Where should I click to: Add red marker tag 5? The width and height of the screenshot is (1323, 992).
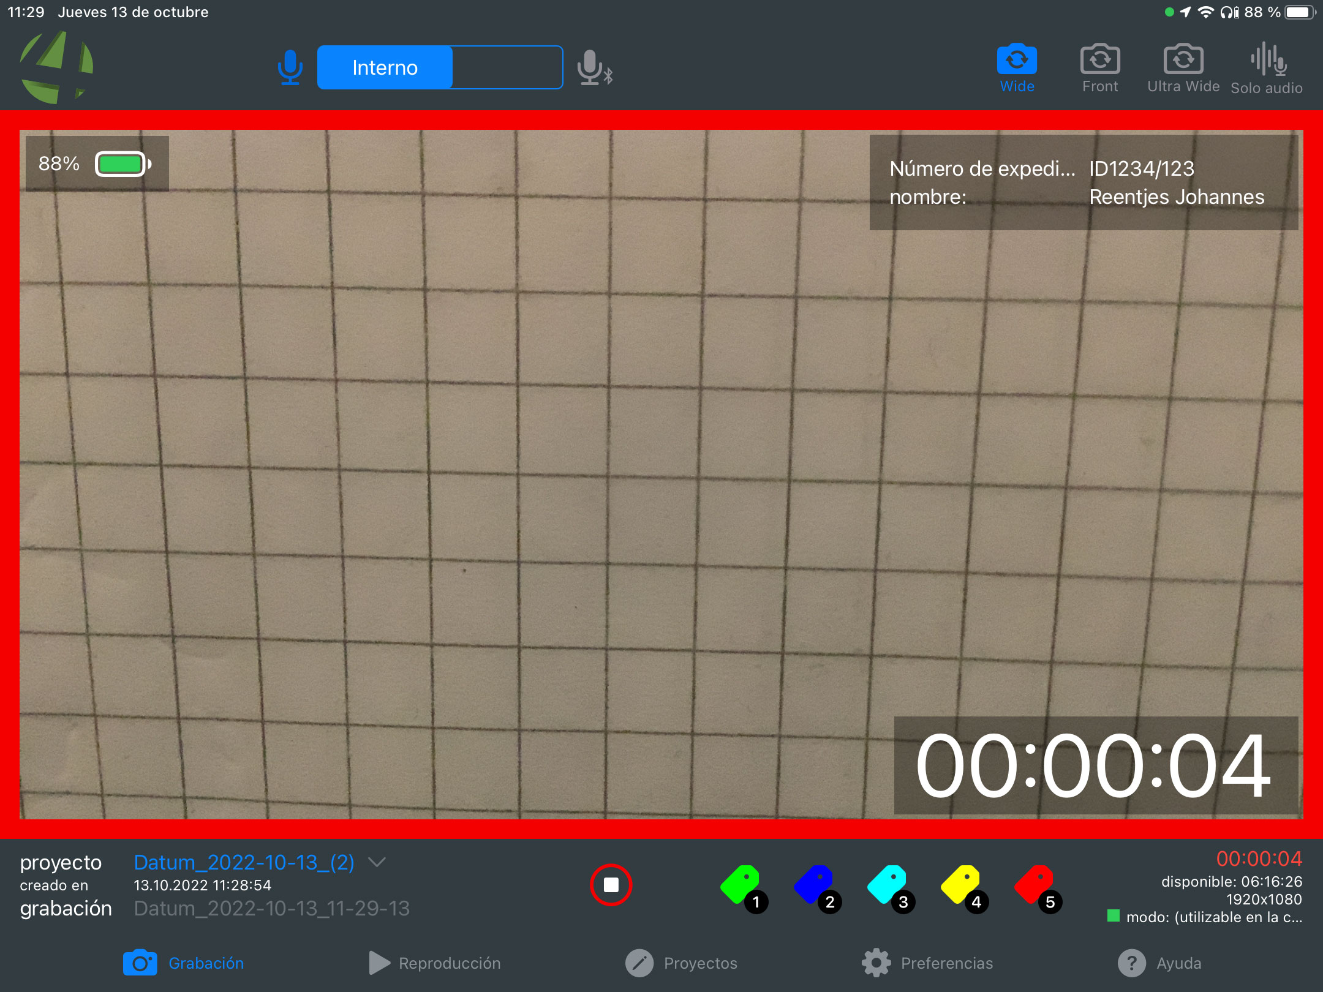click(x=1038, y=889)
